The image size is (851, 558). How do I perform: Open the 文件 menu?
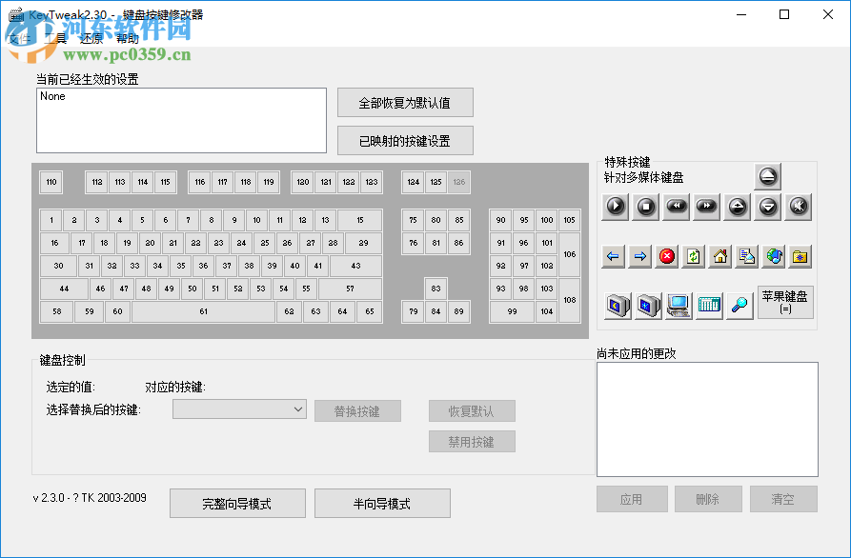[21, 40]
